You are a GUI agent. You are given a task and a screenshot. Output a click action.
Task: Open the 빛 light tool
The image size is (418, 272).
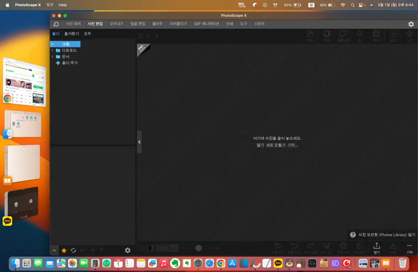coord(359,36)
